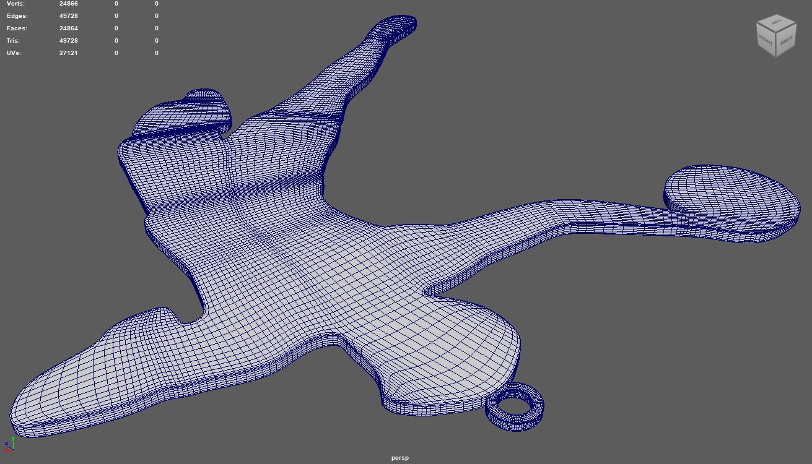Click the Tris: heads-up display label
Screen dimensions: 812x464
(x=13, y=41)
